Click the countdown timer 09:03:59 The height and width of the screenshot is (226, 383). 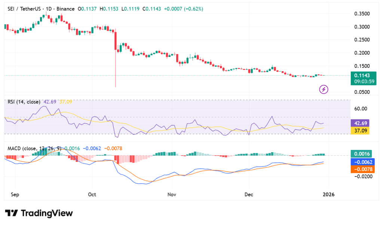tap(364, 82)
